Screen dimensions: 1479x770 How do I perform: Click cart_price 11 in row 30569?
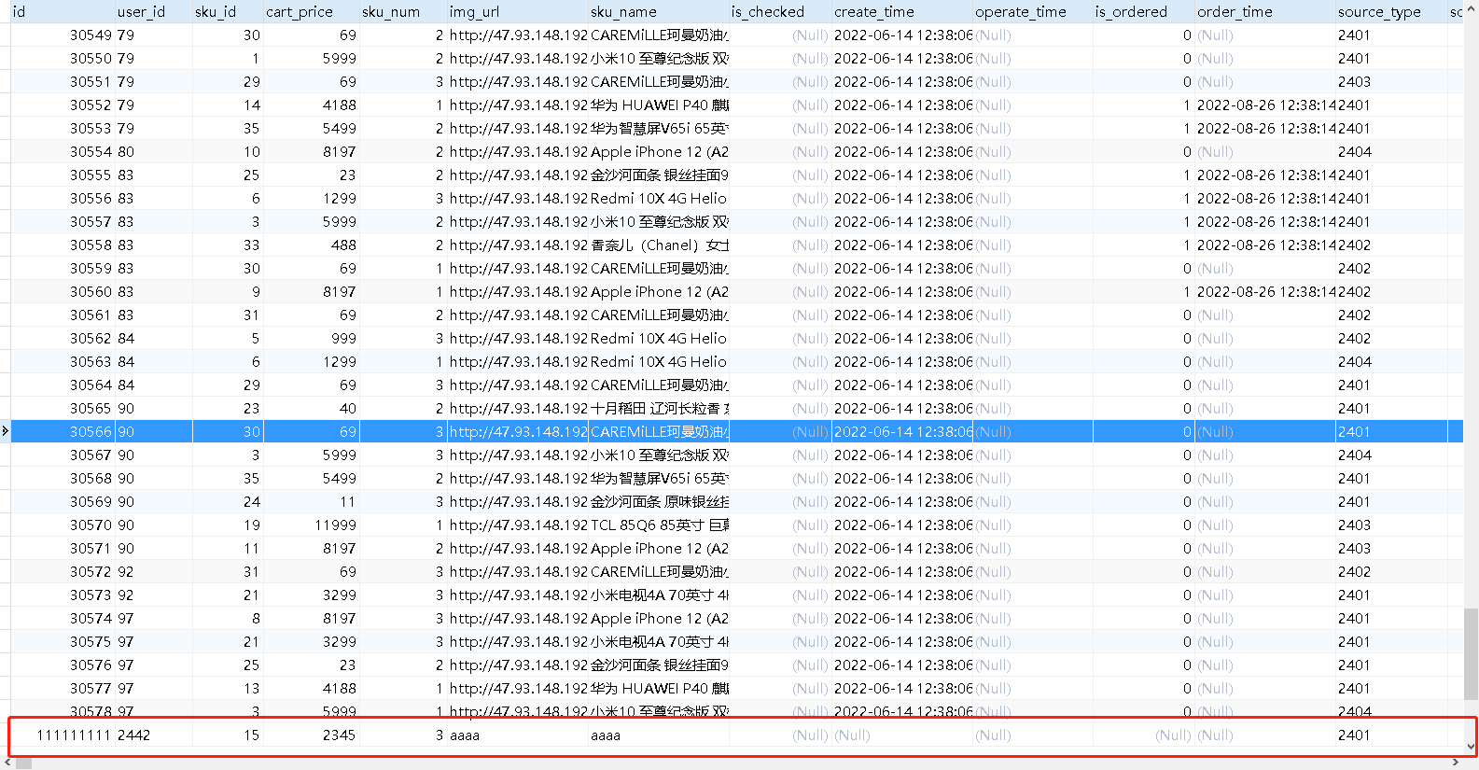[x=312, y=501]
